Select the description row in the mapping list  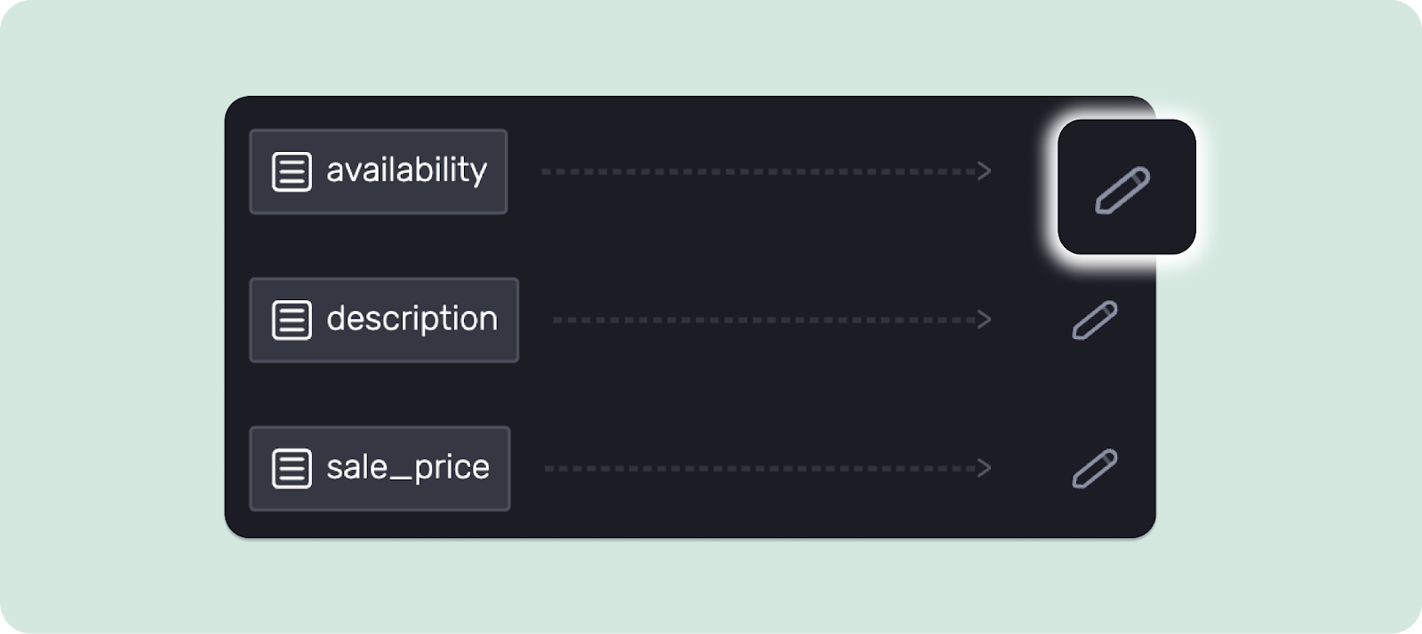tap(384, 320)
